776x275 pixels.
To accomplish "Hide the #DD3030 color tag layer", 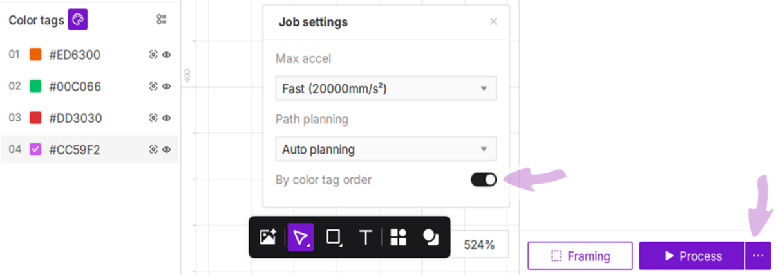I will coord(167,118).
